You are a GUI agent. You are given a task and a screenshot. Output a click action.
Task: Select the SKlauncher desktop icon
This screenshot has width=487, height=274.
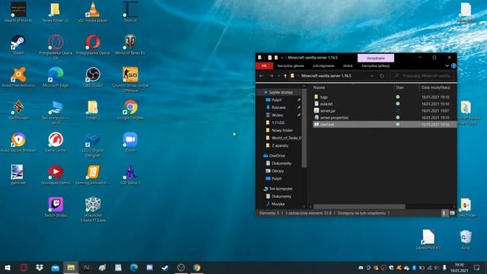coord(93,210)
